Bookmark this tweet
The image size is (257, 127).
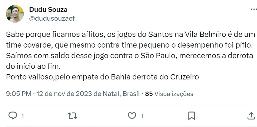pos(191,116)
